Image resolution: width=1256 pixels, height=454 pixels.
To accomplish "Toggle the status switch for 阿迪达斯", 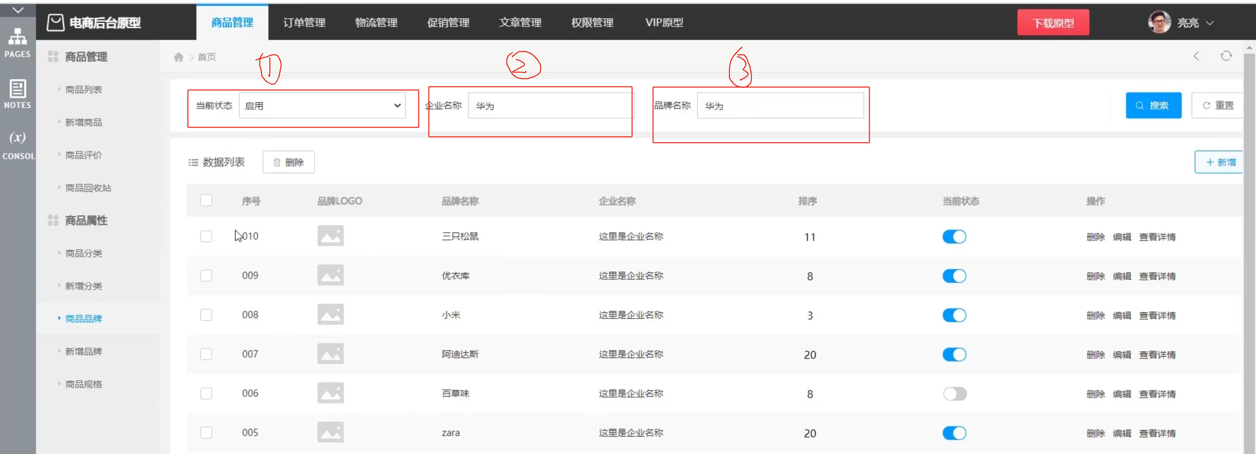I will point(954,354).
